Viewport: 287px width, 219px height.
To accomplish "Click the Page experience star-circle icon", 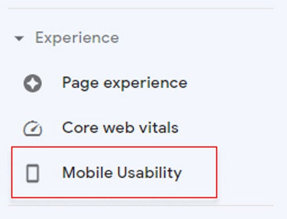I will pyautogui.click(x=33, y=83).
